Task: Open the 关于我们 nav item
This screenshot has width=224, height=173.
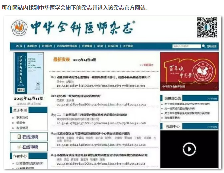Action: pyautogui.click(x=128, y=46)
